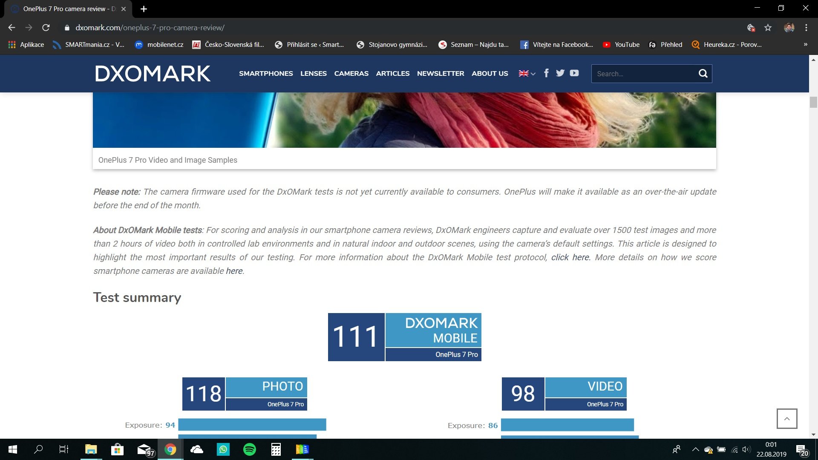This screenshot has height=460, width=818.
Task: Open the YouTube bookmark
Action: 621,45
